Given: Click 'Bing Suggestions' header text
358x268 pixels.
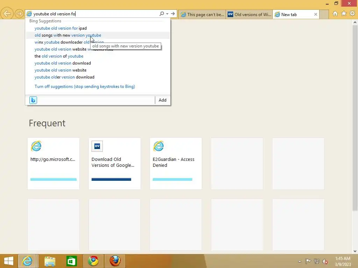Looking at the screenshot, I should click(x=45, y=21).
